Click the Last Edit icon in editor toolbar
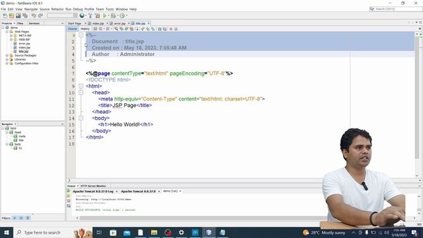423x238 pixels. click(x=95, y=29)
